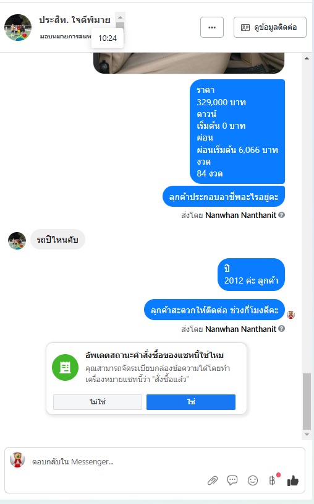
Task: Click the chat scrollbar down arrow
Action: tap(307, 435)
